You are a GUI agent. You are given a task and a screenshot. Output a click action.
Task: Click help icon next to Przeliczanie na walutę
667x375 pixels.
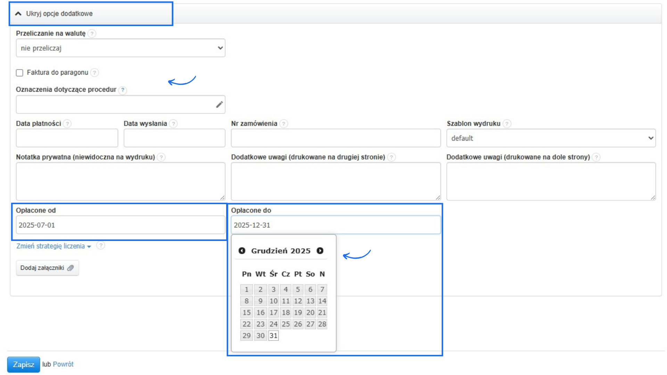pyautogui.click(x=92, y=34)
